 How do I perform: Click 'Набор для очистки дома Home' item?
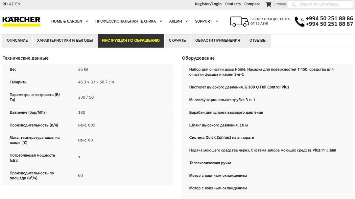[261, 72]
